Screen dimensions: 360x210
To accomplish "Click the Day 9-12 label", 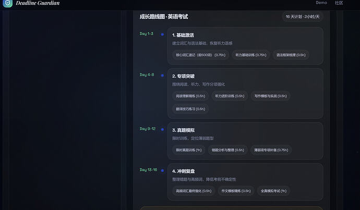I will pos(148,129).
